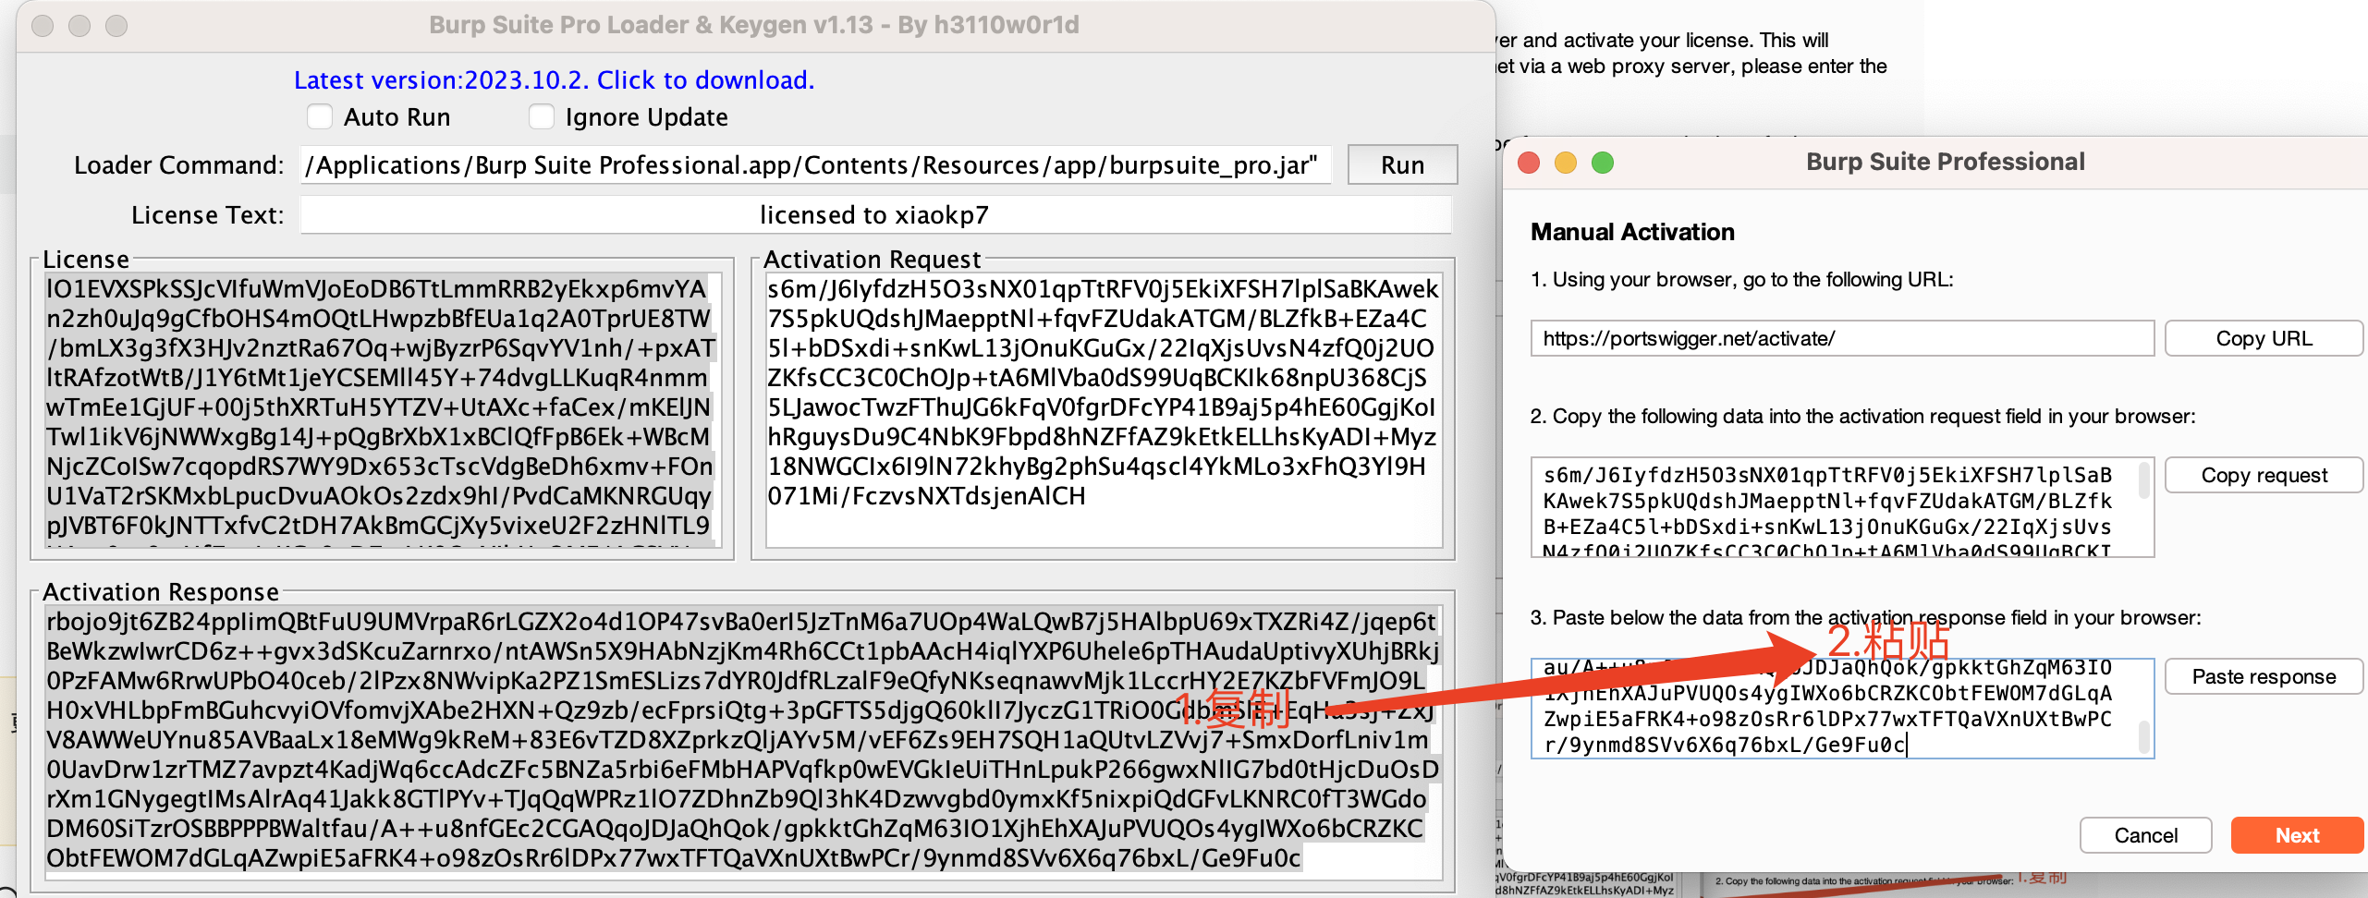Image resolution: width=2368 pixels, height=898 pixels.
Task: Click the '3. Paste below the data' instruction
Action: coord(1865,618)
